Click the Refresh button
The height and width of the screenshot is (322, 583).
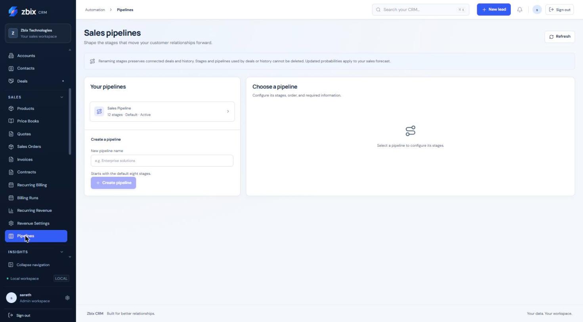pyautogui.click(x=560, y=36)
